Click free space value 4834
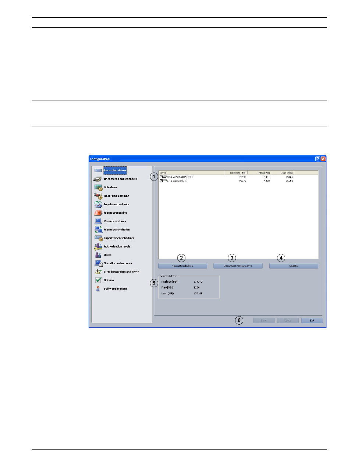 click(267, 177)
